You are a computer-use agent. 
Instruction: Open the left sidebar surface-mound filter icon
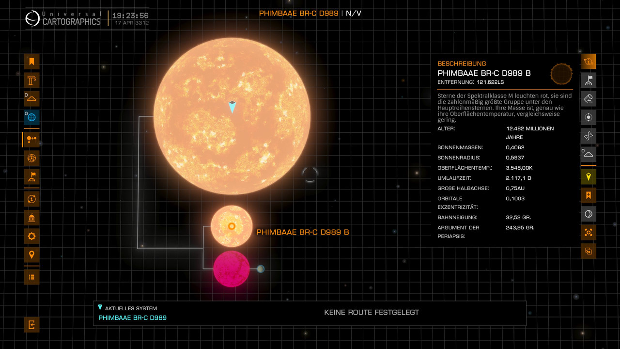(x=31, y=98)
